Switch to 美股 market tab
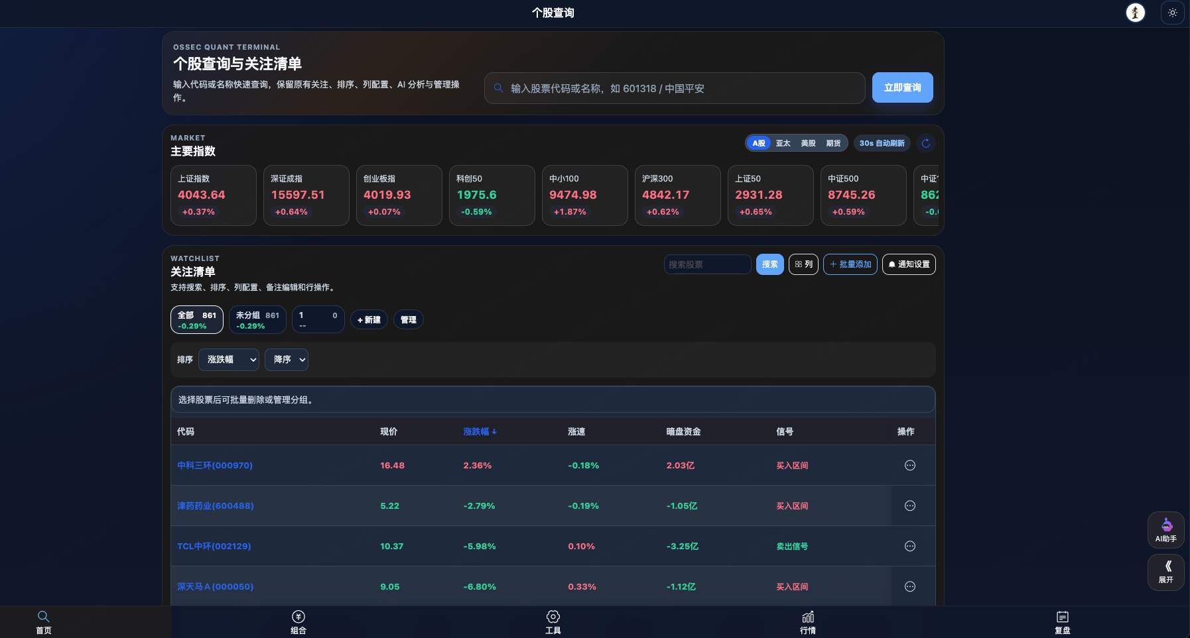Image resolution: width=1190 pixels, height=638 pixels. click(x=808, y=143)
